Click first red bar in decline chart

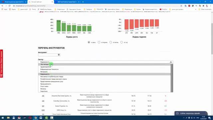(126, 24)
